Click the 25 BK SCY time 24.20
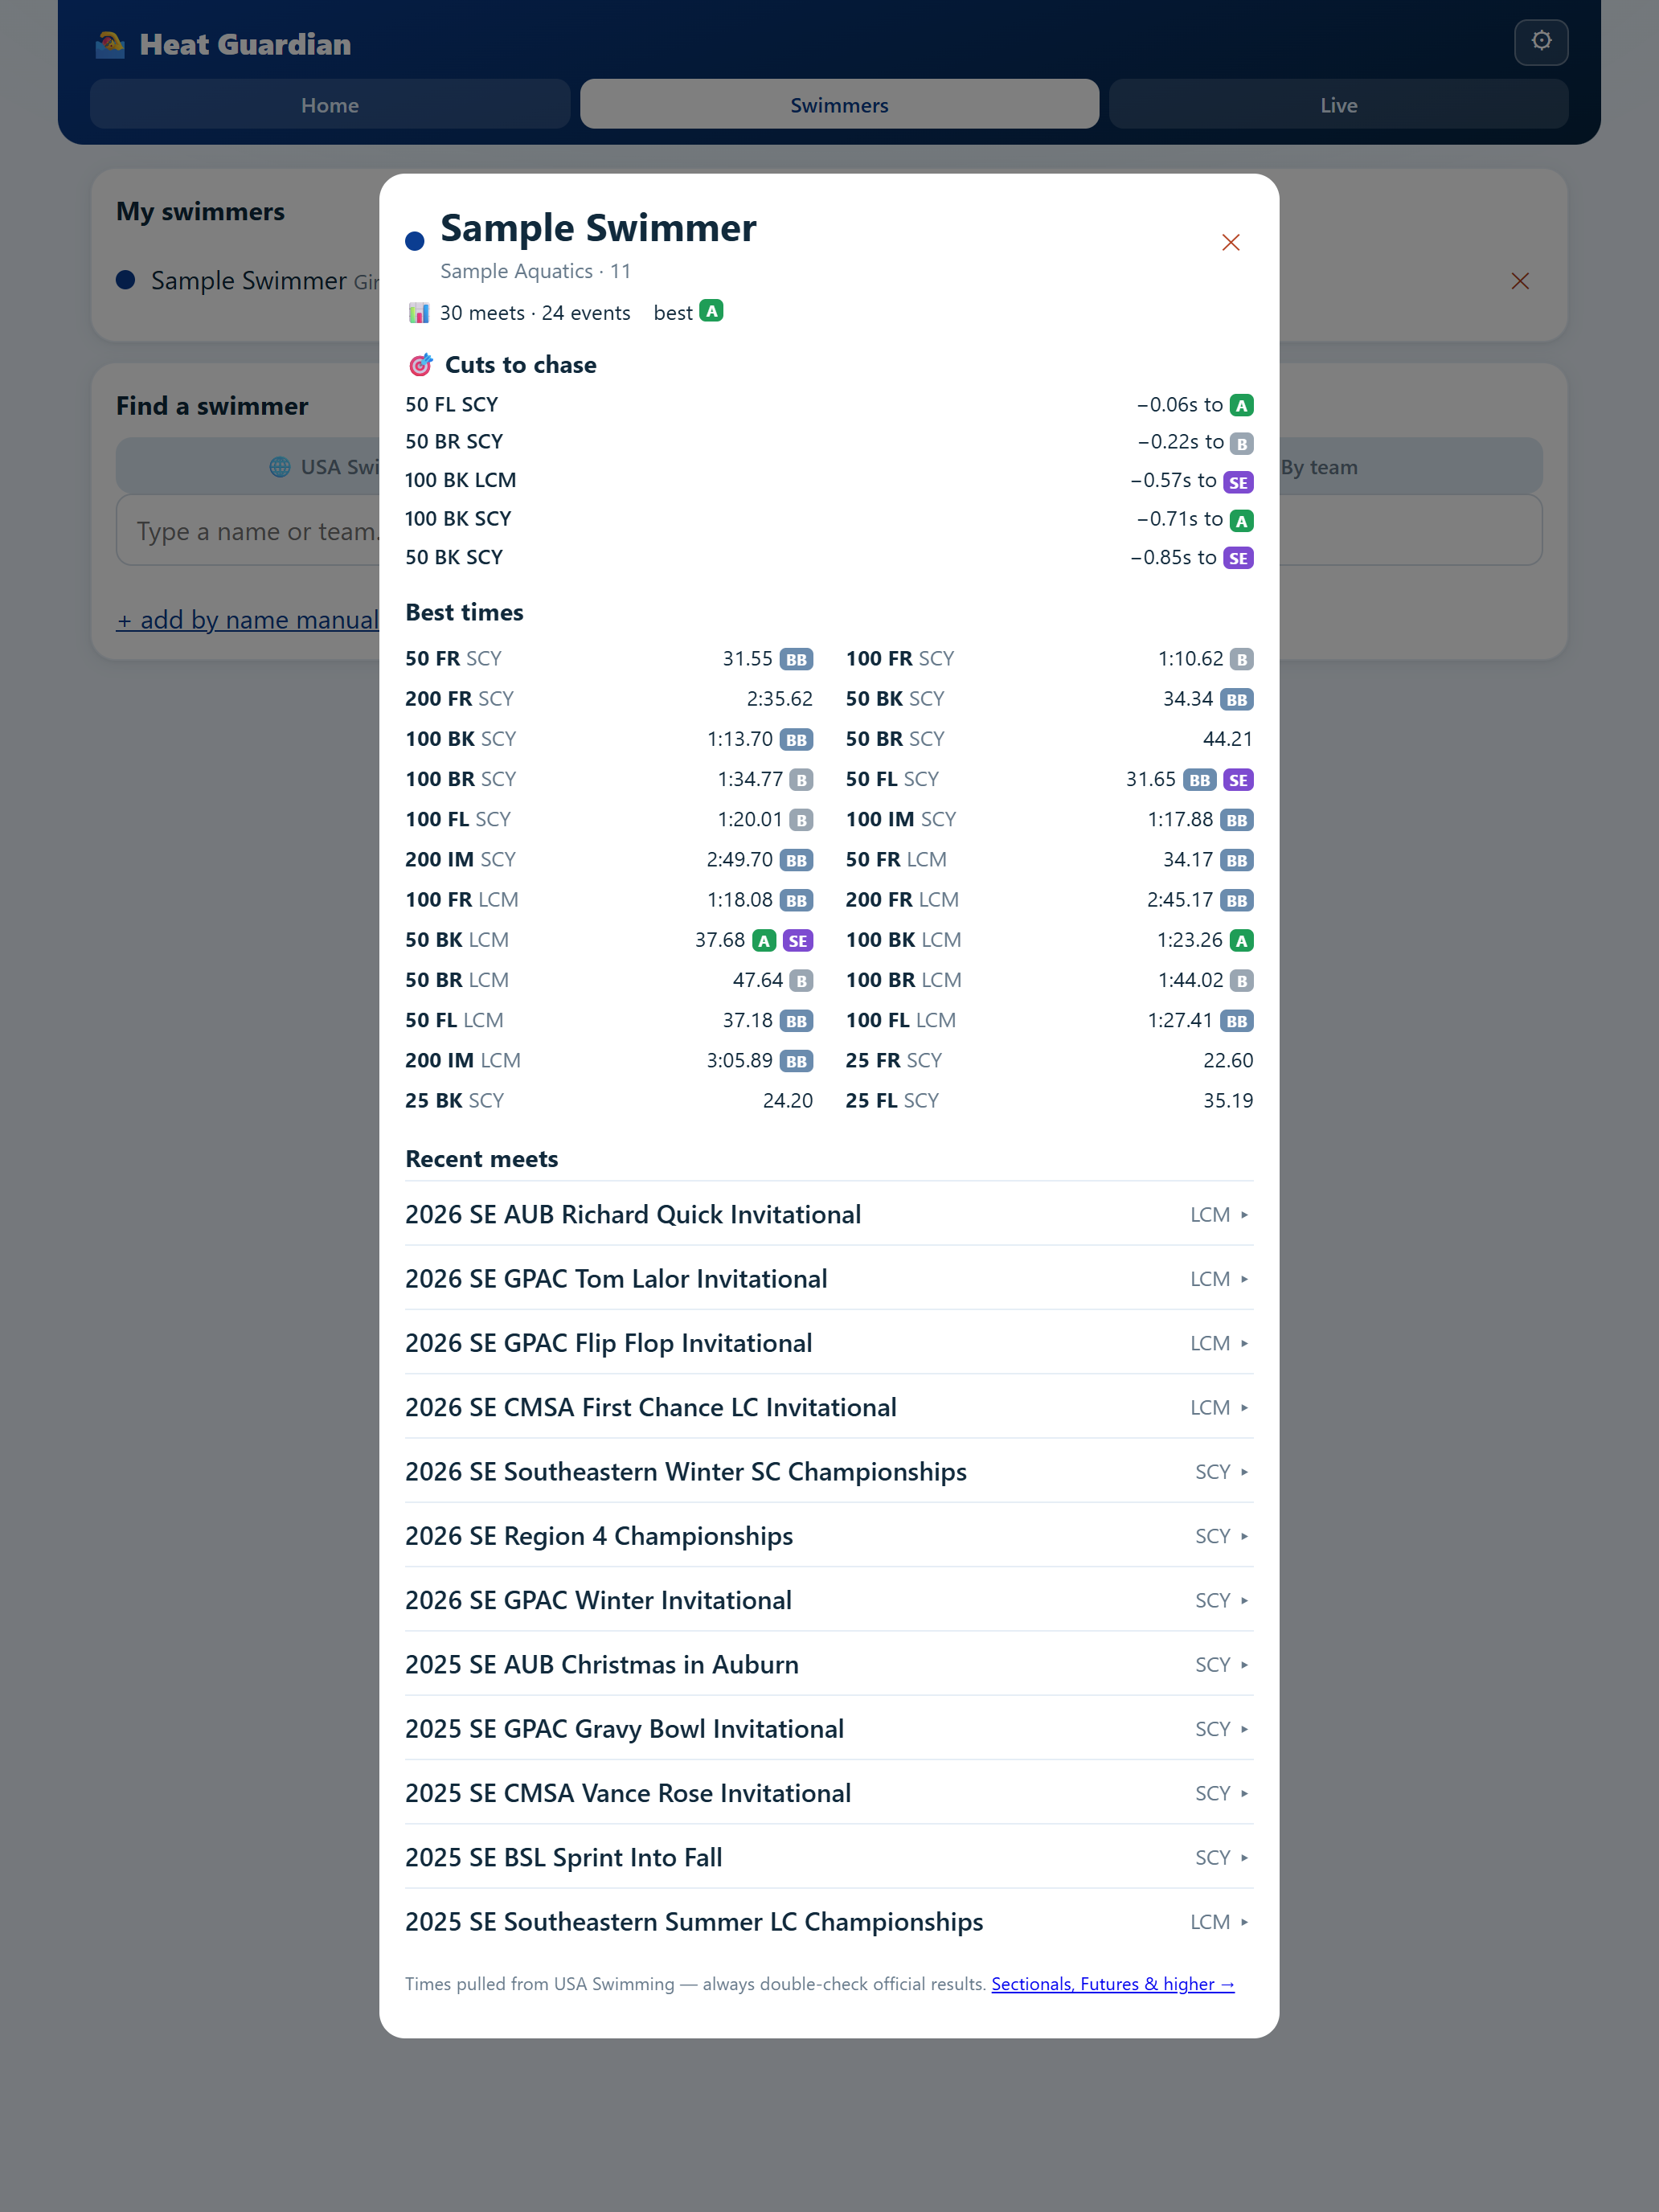1659x2212 pixels. click(788, 1101)
